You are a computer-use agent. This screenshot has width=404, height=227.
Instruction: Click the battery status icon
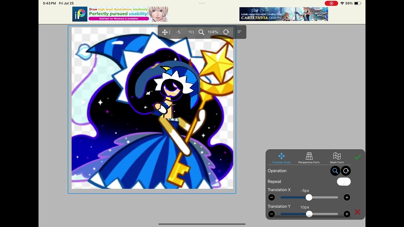[357, 3]
